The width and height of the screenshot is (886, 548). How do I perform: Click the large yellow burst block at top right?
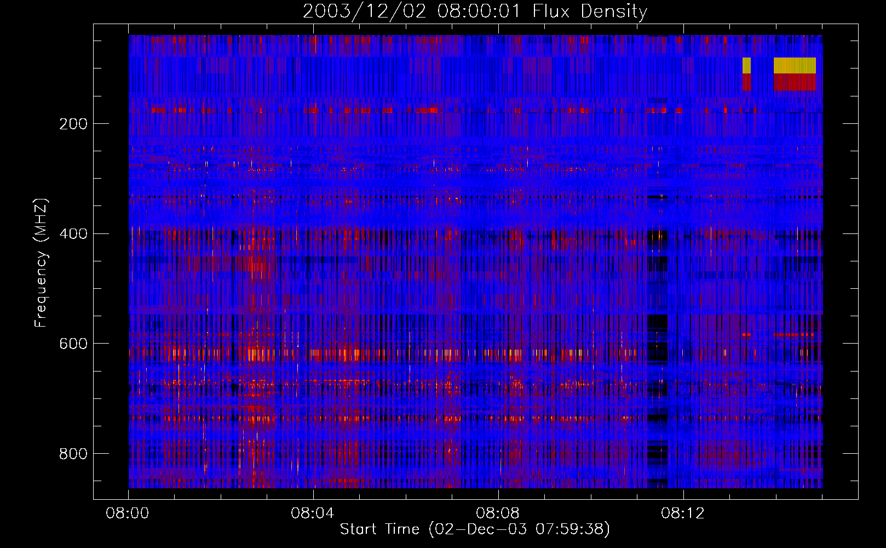pos(795,65)
